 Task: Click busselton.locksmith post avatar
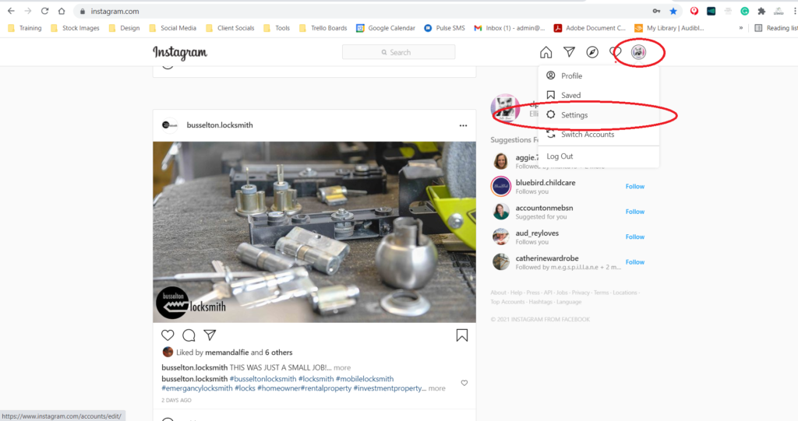tap(169, 125)
